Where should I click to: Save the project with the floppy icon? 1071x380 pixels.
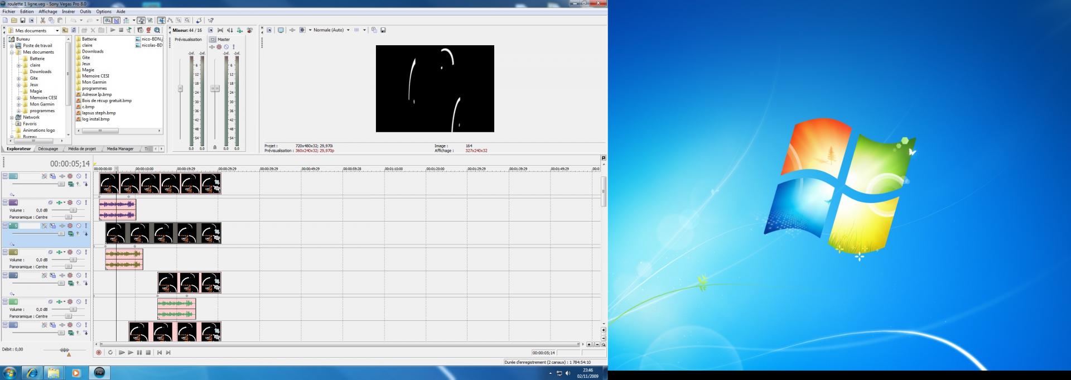tap(23, 20)
